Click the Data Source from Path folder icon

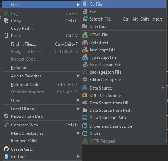(85, 110)
